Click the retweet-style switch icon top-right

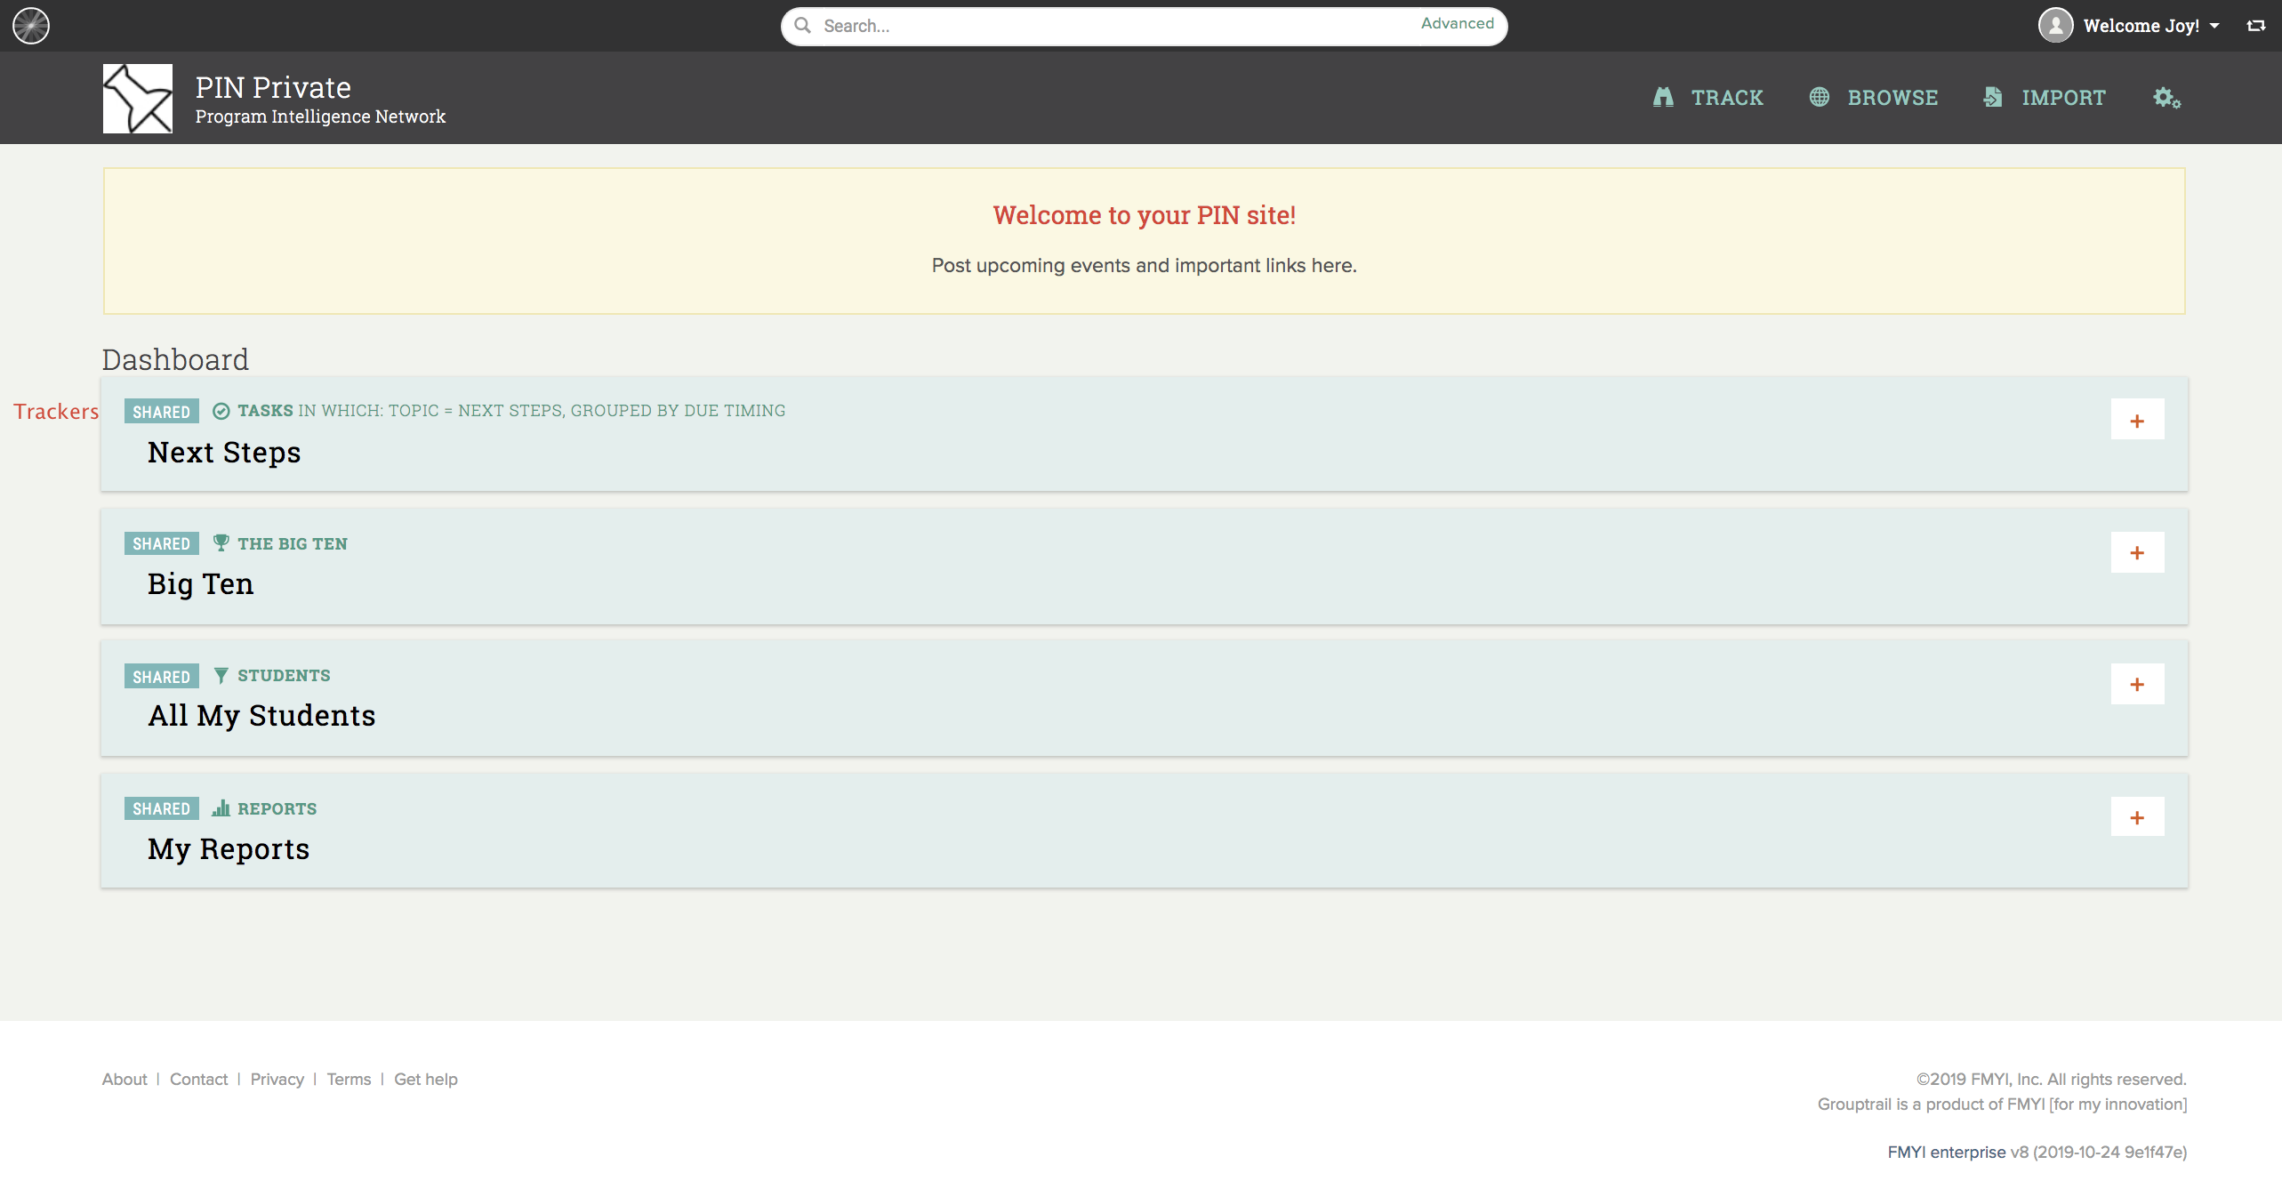[x=2256, y=26]
